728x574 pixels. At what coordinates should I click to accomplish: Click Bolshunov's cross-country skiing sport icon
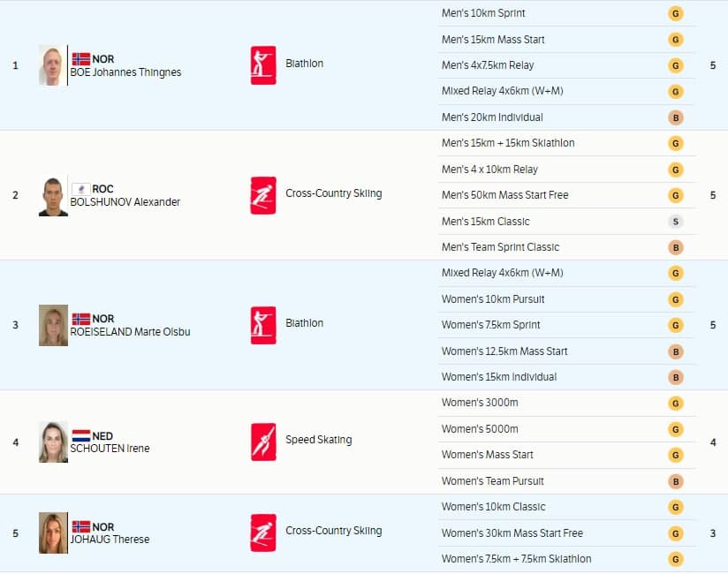point(263,195)
